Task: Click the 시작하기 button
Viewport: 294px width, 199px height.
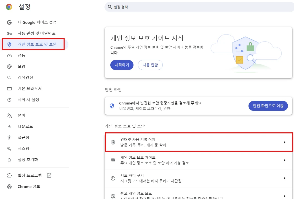Action: pyautogui.click(x=122, y=65)
